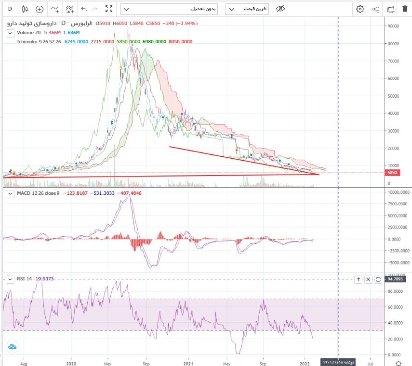Redo the last chart action
Viewport: 412px width, 366px height.
coord(94,9)
